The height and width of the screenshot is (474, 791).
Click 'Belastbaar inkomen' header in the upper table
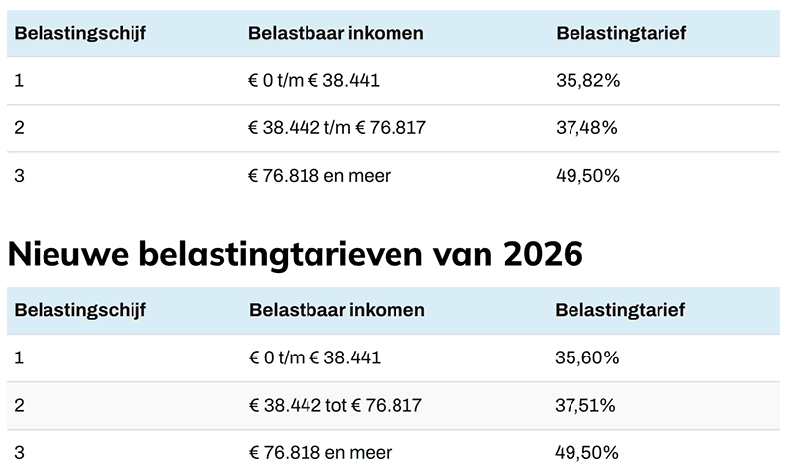click(336, 33)
